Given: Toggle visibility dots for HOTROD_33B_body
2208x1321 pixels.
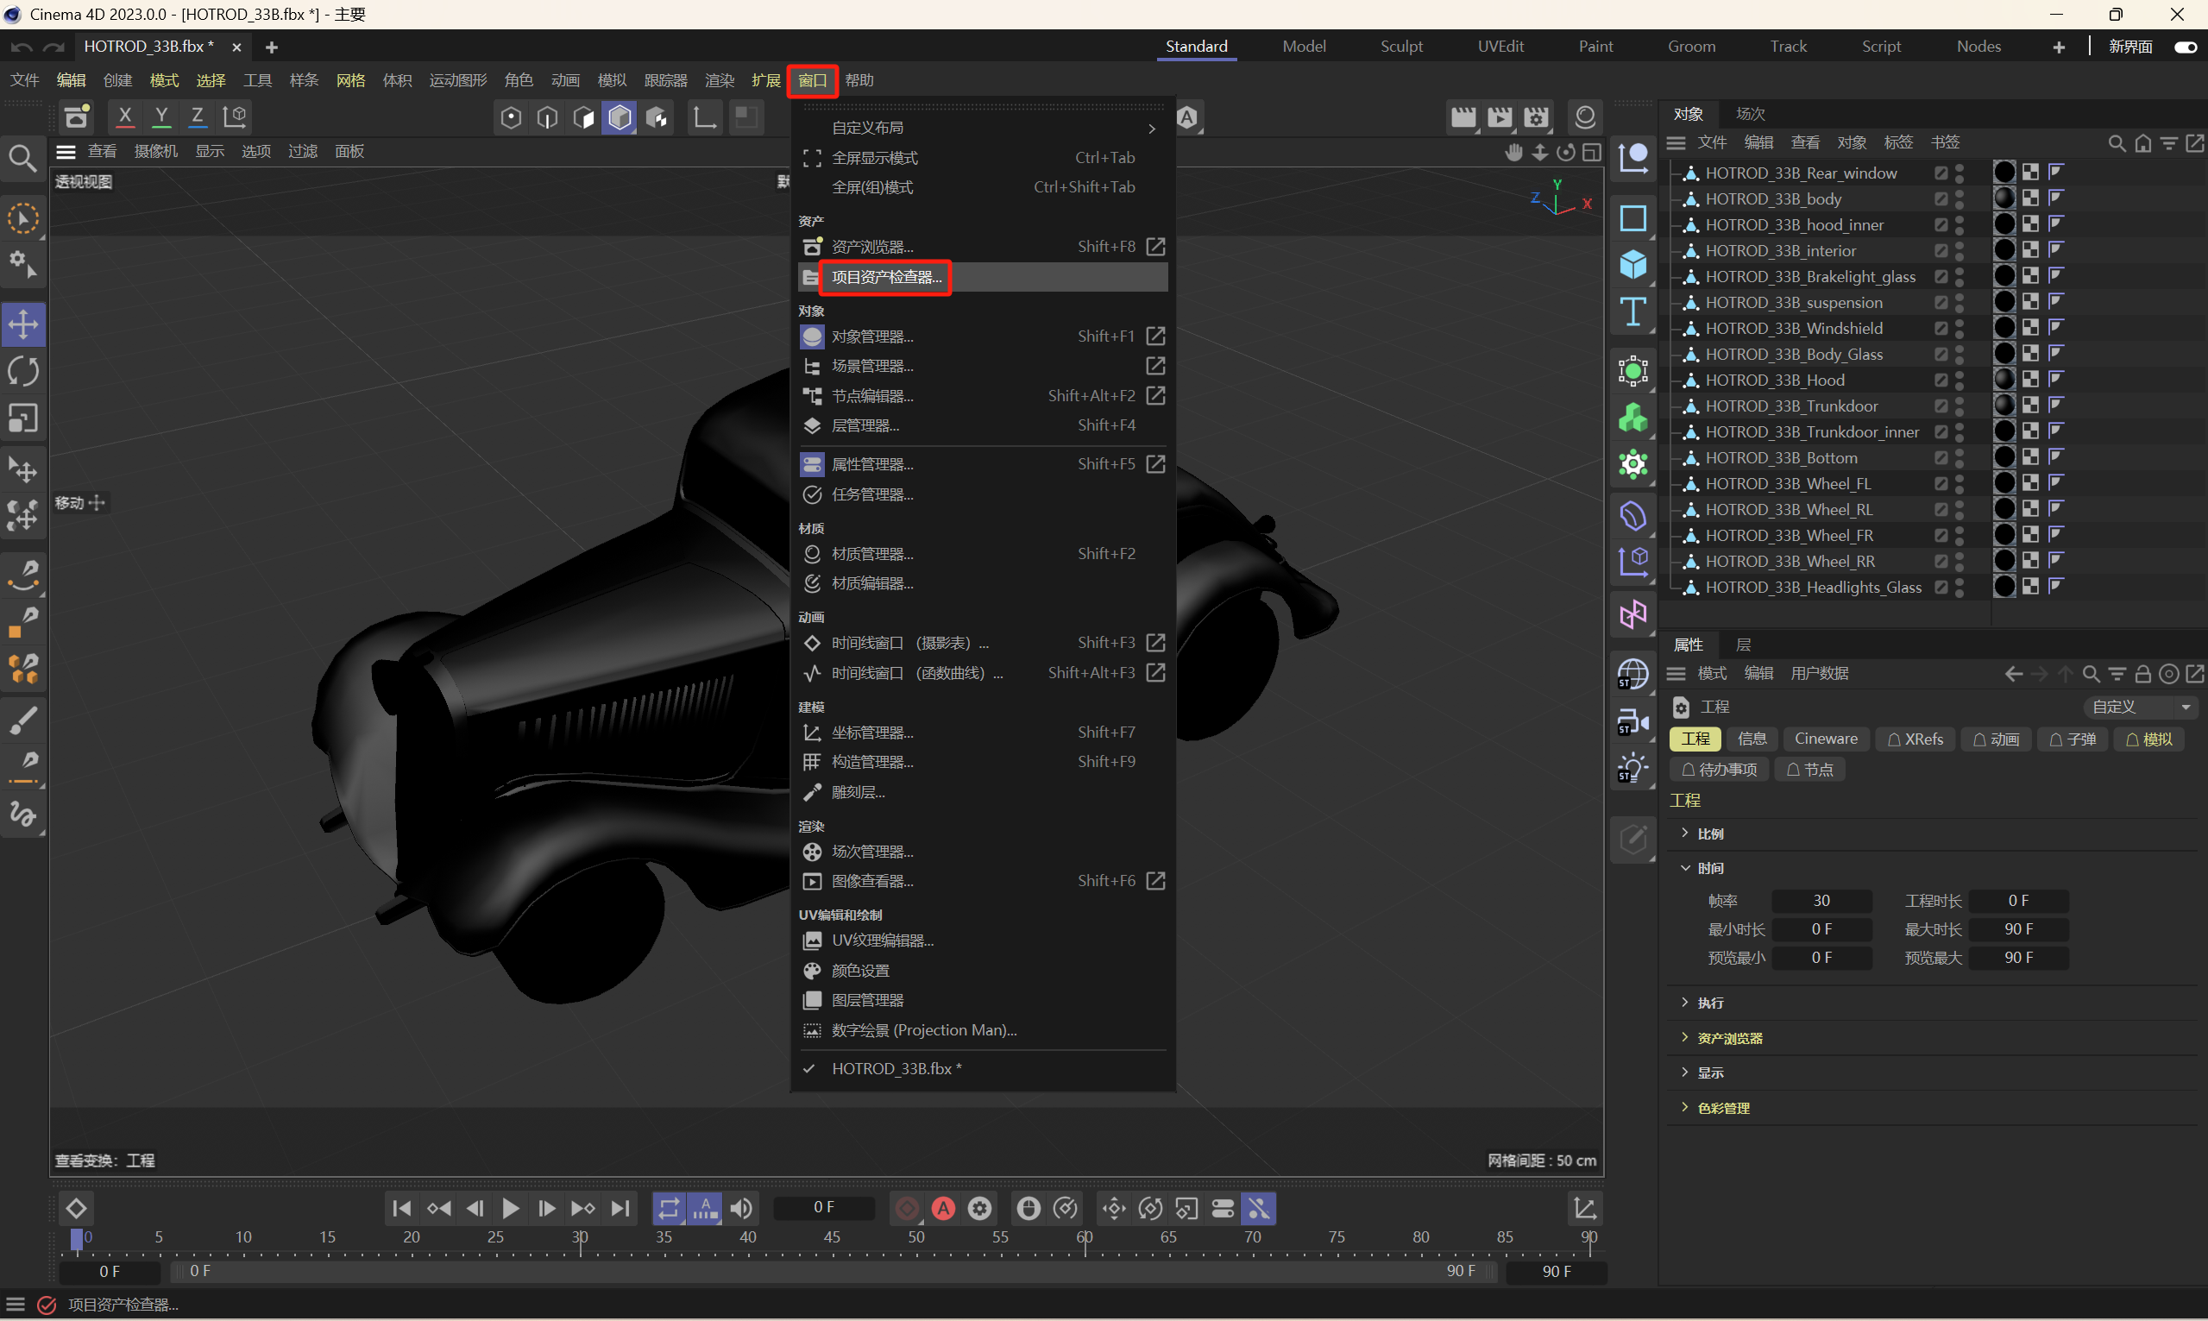Looking at the screenshot, I should [1960, 198].
